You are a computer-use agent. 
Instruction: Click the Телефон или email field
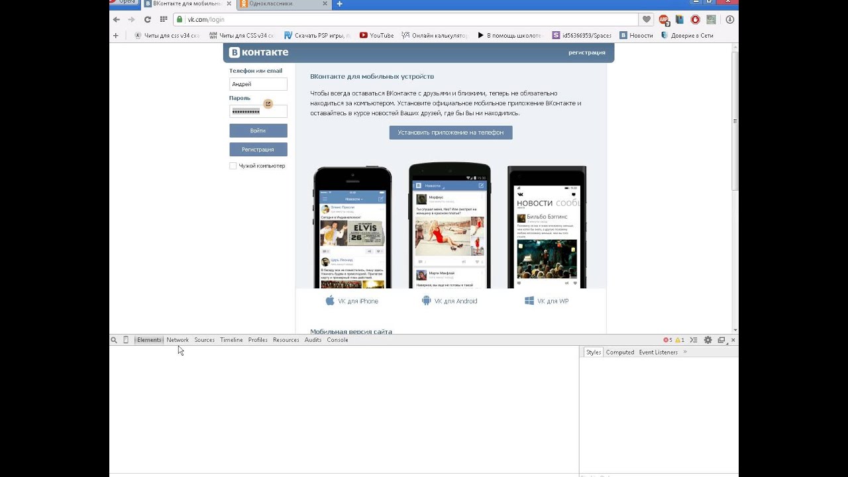258,84
